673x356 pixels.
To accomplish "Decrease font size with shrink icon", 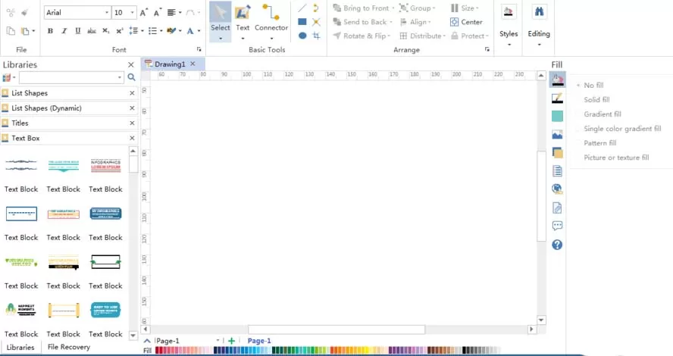I will pyautogui.click(x=158, y=12).
